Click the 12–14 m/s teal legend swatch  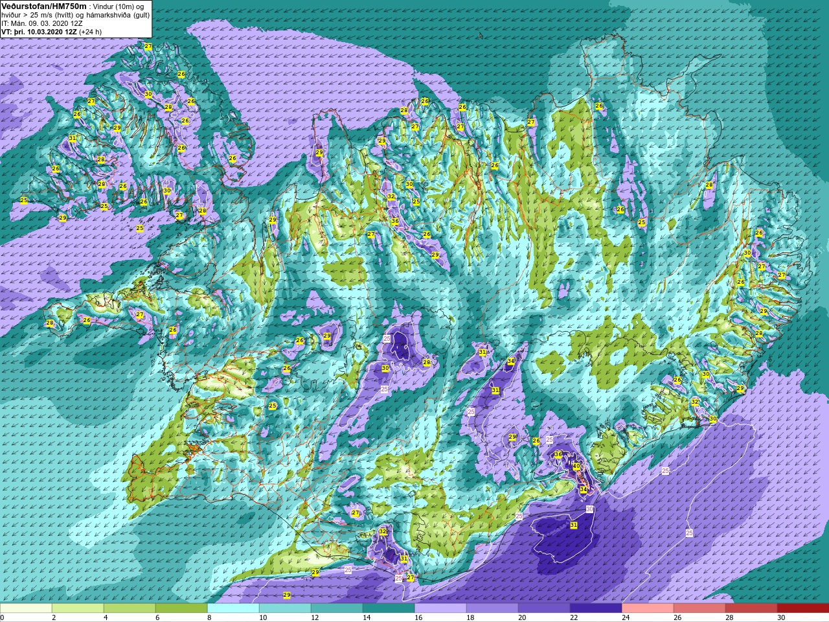(x=337, y=608)
